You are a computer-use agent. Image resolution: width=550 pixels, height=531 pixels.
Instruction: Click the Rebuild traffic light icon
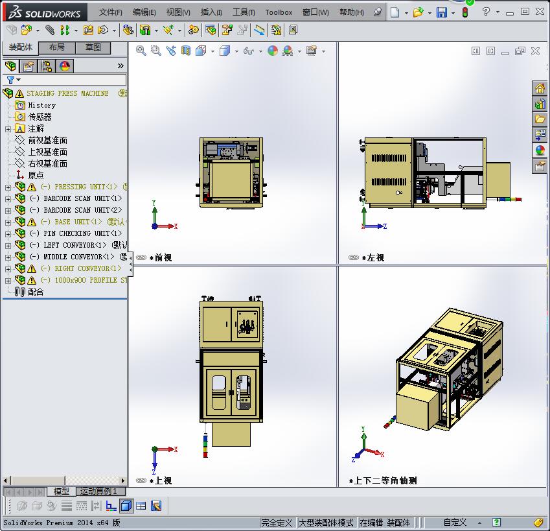[x=465, y=12]
